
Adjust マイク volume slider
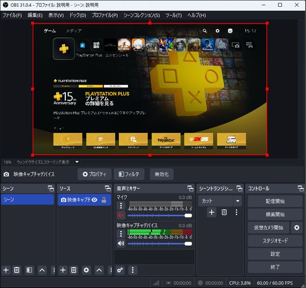[x=160, y=215]
